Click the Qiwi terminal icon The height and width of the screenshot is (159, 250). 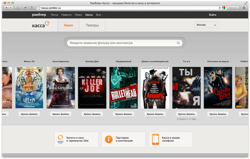(60, 139)
